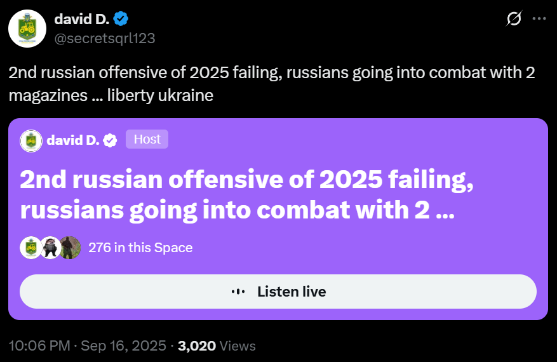Click david D.'s tractor profile avatar

pos(27,29)
